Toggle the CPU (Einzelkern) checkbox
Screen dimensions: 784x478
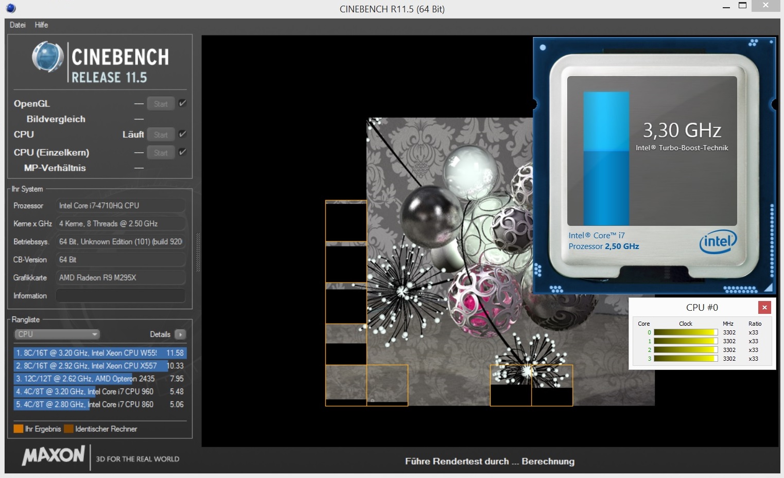point(182,152)
